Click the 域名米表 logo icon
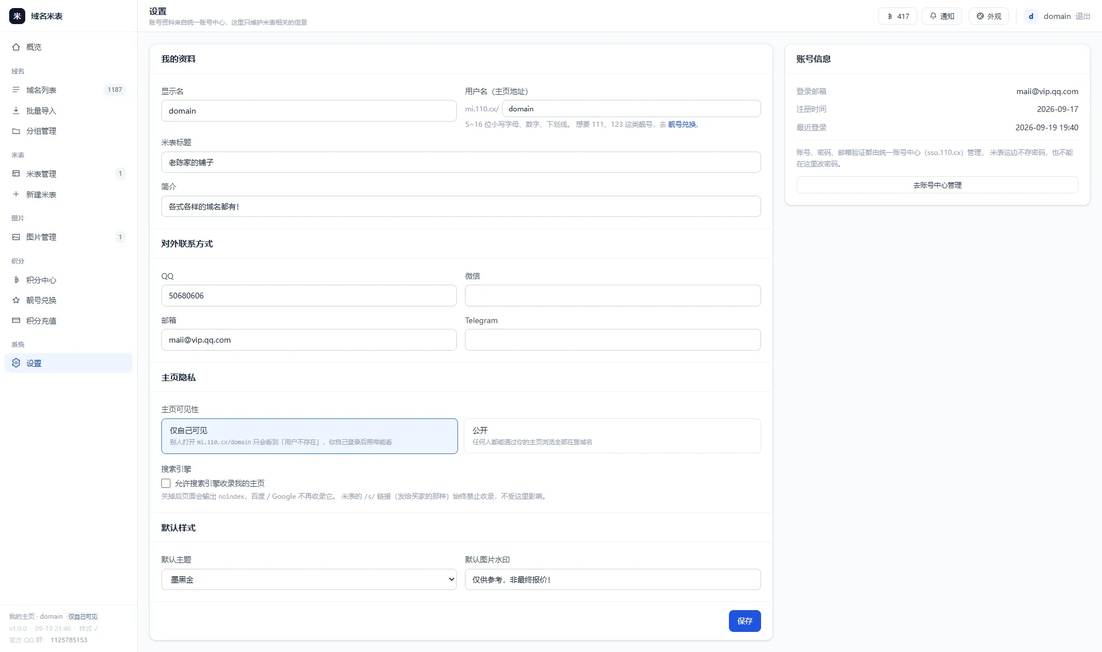 pos(17,16)
